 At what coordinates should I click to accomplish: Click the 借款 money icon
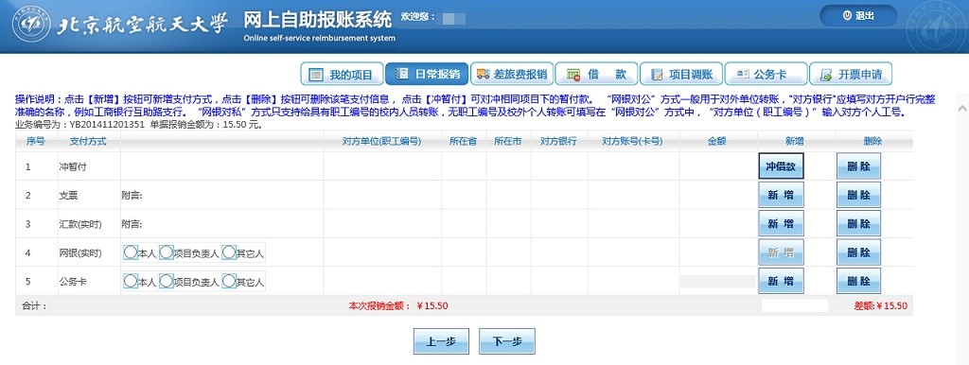pos(573,76)
